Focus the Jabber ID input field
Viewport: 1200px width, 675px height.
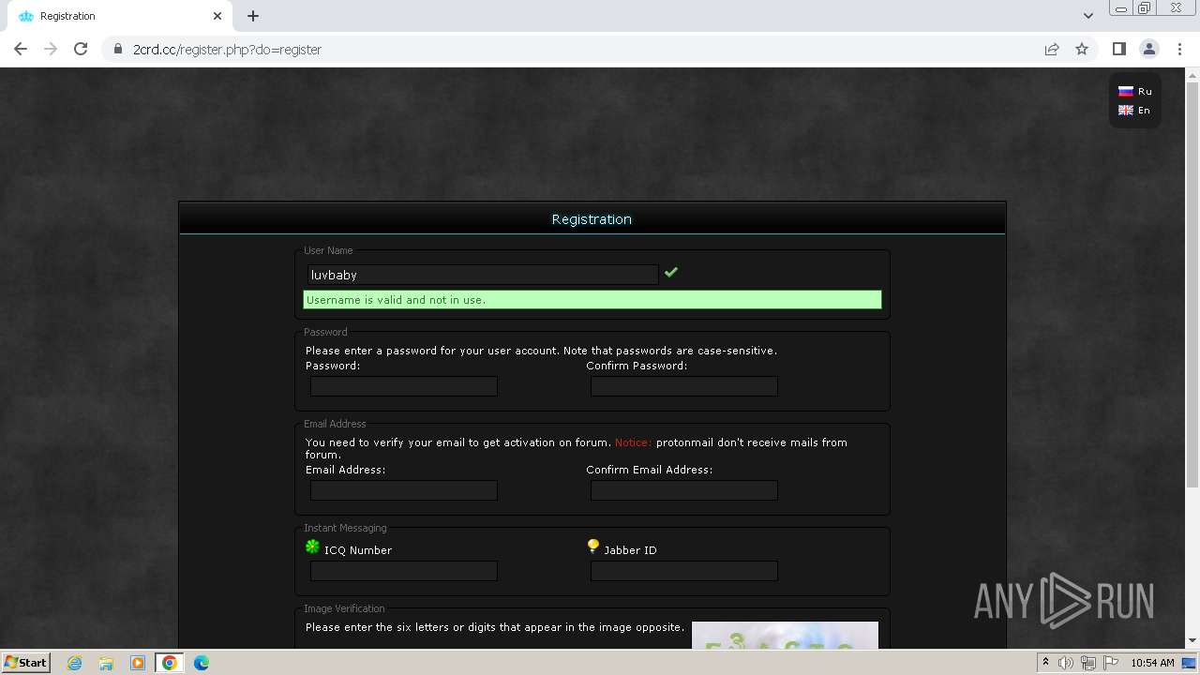click(x=684, y=571)
